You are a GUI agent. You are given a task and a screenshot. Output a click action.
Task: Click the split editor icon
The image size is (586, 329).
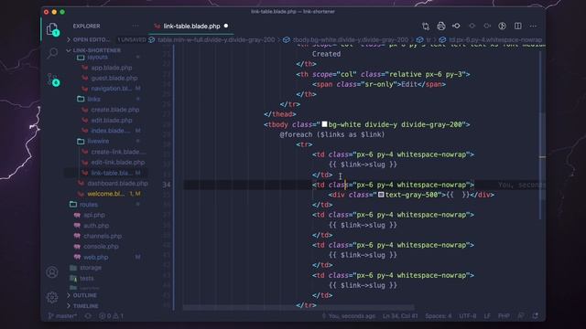click(x=518, y=27)
